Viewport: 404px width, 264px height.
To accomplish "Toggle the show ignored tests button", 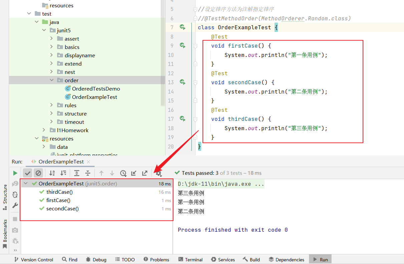I will pyautogui.click(x=38, y=173).
